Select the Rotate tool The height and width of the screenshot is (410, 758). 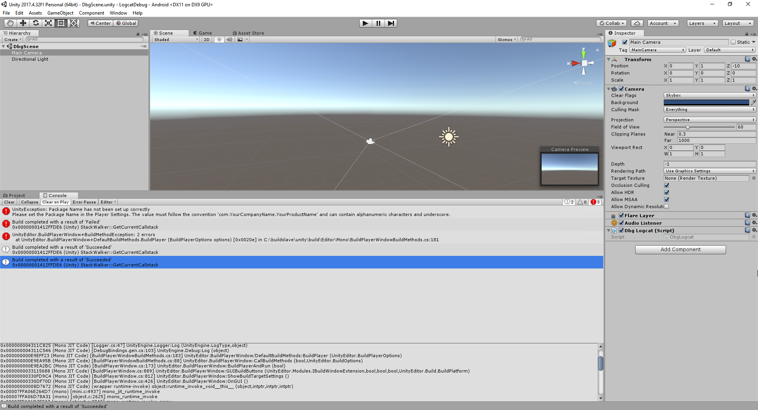36,23
